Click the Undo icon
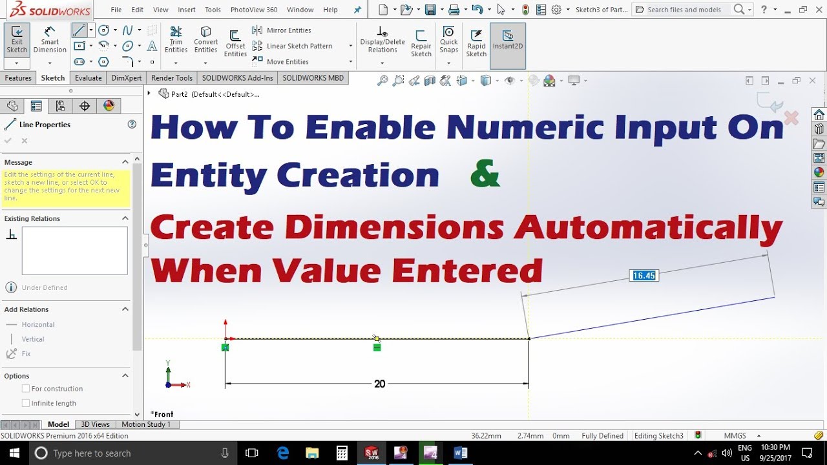This screenshot has width=827, height=465. click(x=477, y=10)
